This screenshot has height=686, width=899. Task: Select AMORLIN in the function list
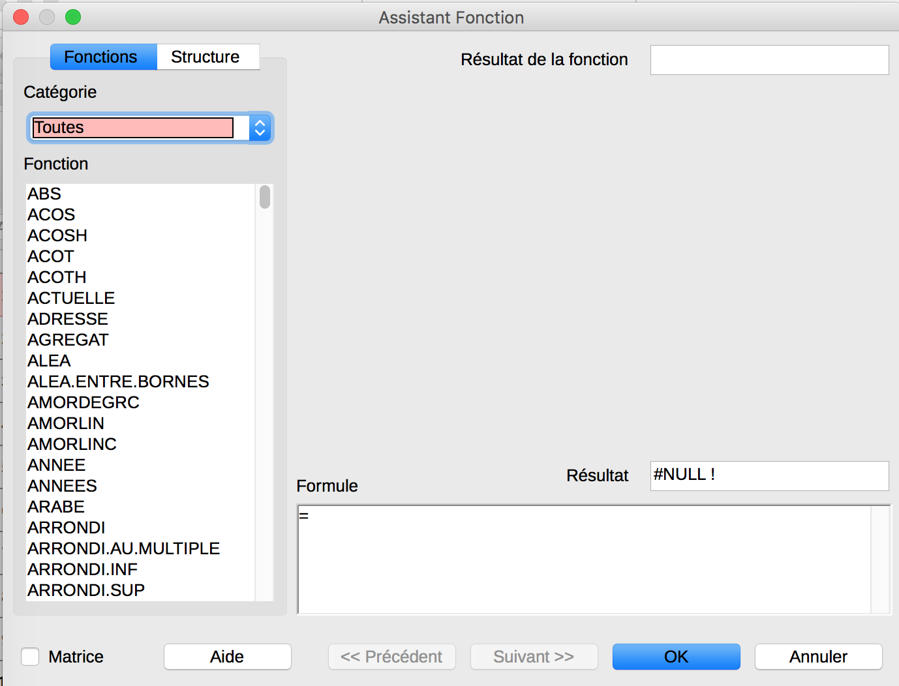[x=140, y=423]
